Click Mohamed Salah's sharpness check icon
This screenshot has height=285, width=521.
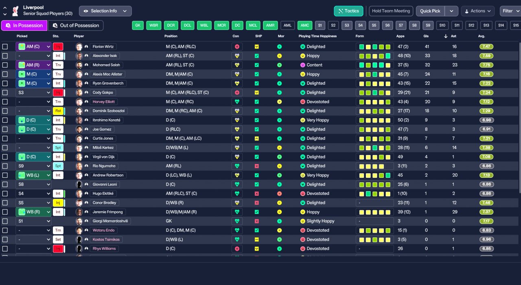click(256, 65)
